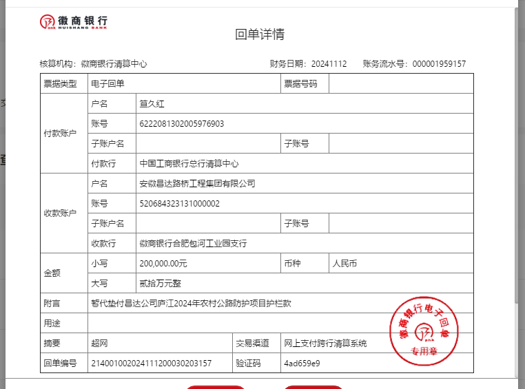525x389 pixels.
Task: Click the paying bank 中国工商银行总行清算中心
Action: point(189,164)
